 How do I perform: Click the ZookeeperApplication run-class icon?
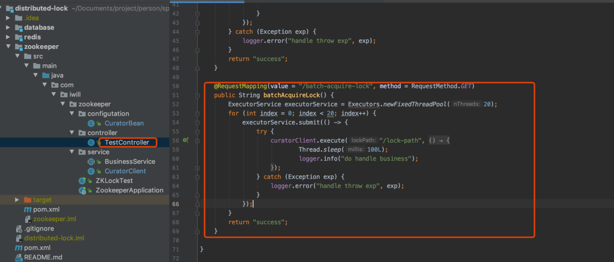point(83,191)
